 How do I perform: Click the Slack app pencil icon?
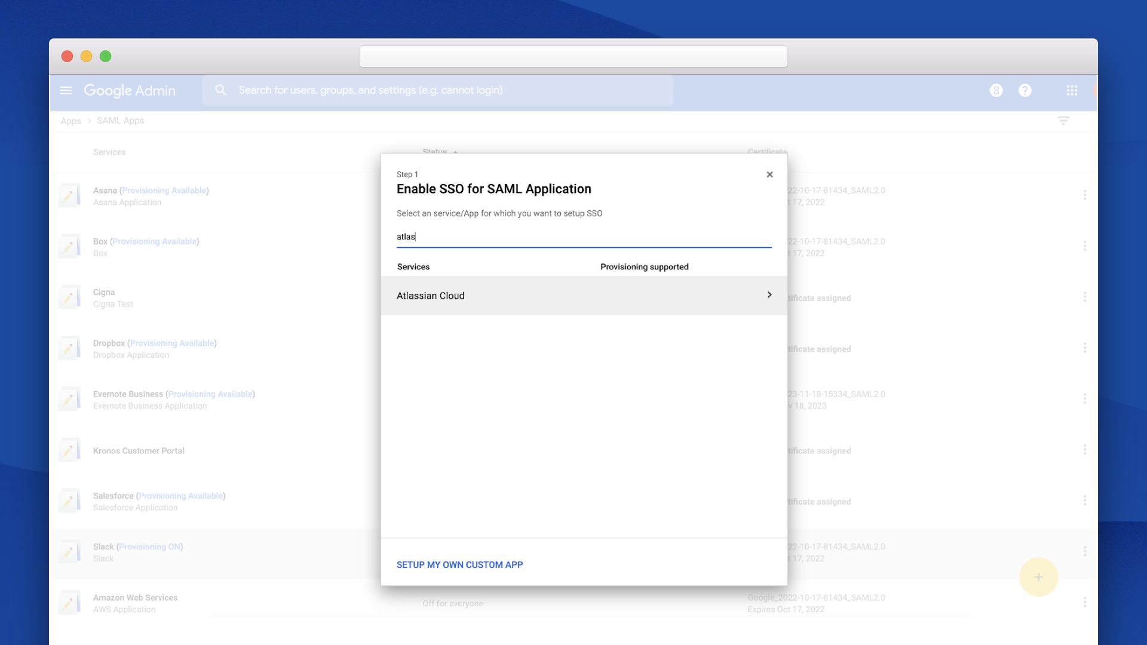[69, 552]
